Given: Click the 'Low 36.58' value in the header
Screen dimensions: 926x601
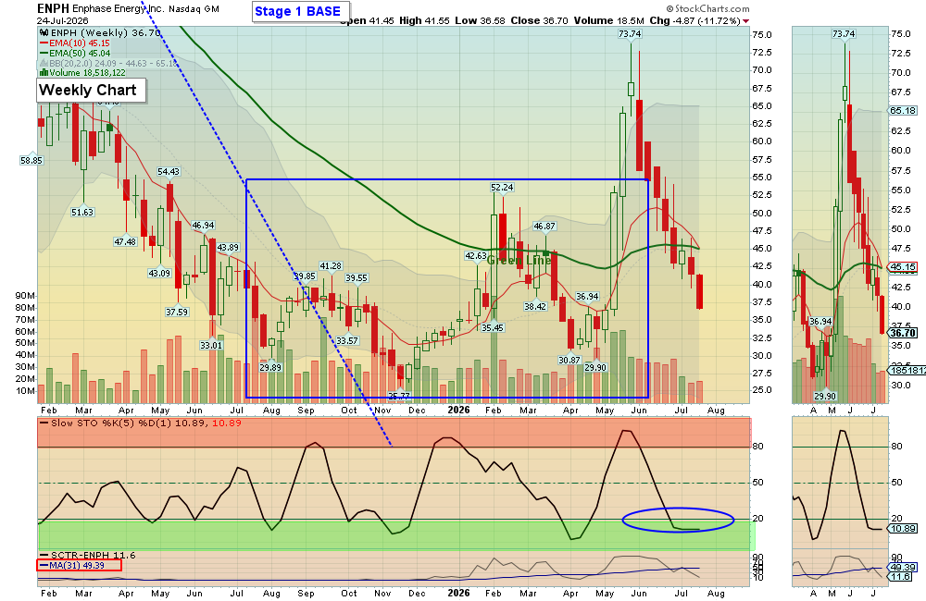Looking at the screenshot, I should [x=480, y=20].
